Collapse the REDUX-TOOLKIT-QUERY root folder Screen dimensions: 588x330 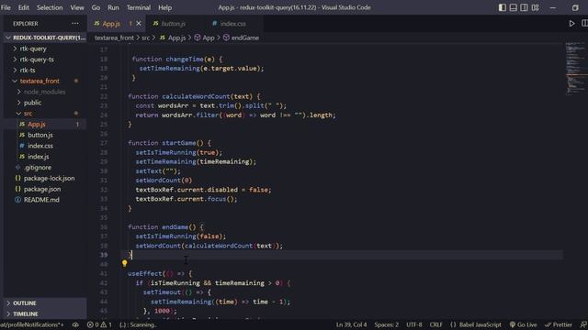pos(45,38)
